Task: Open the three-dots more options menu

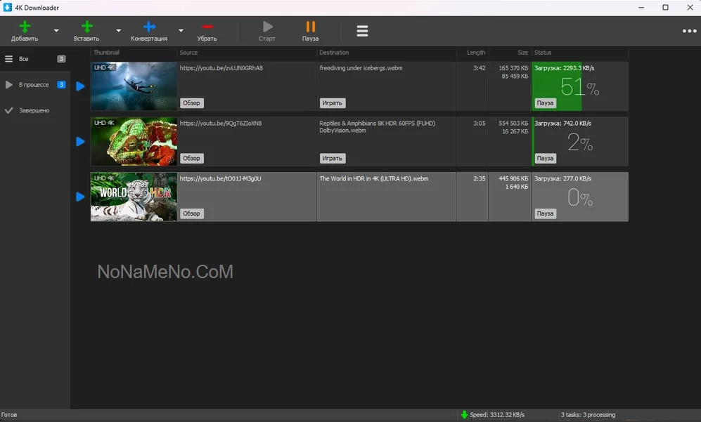Action: pyautogui.click(x=689, y=31)
